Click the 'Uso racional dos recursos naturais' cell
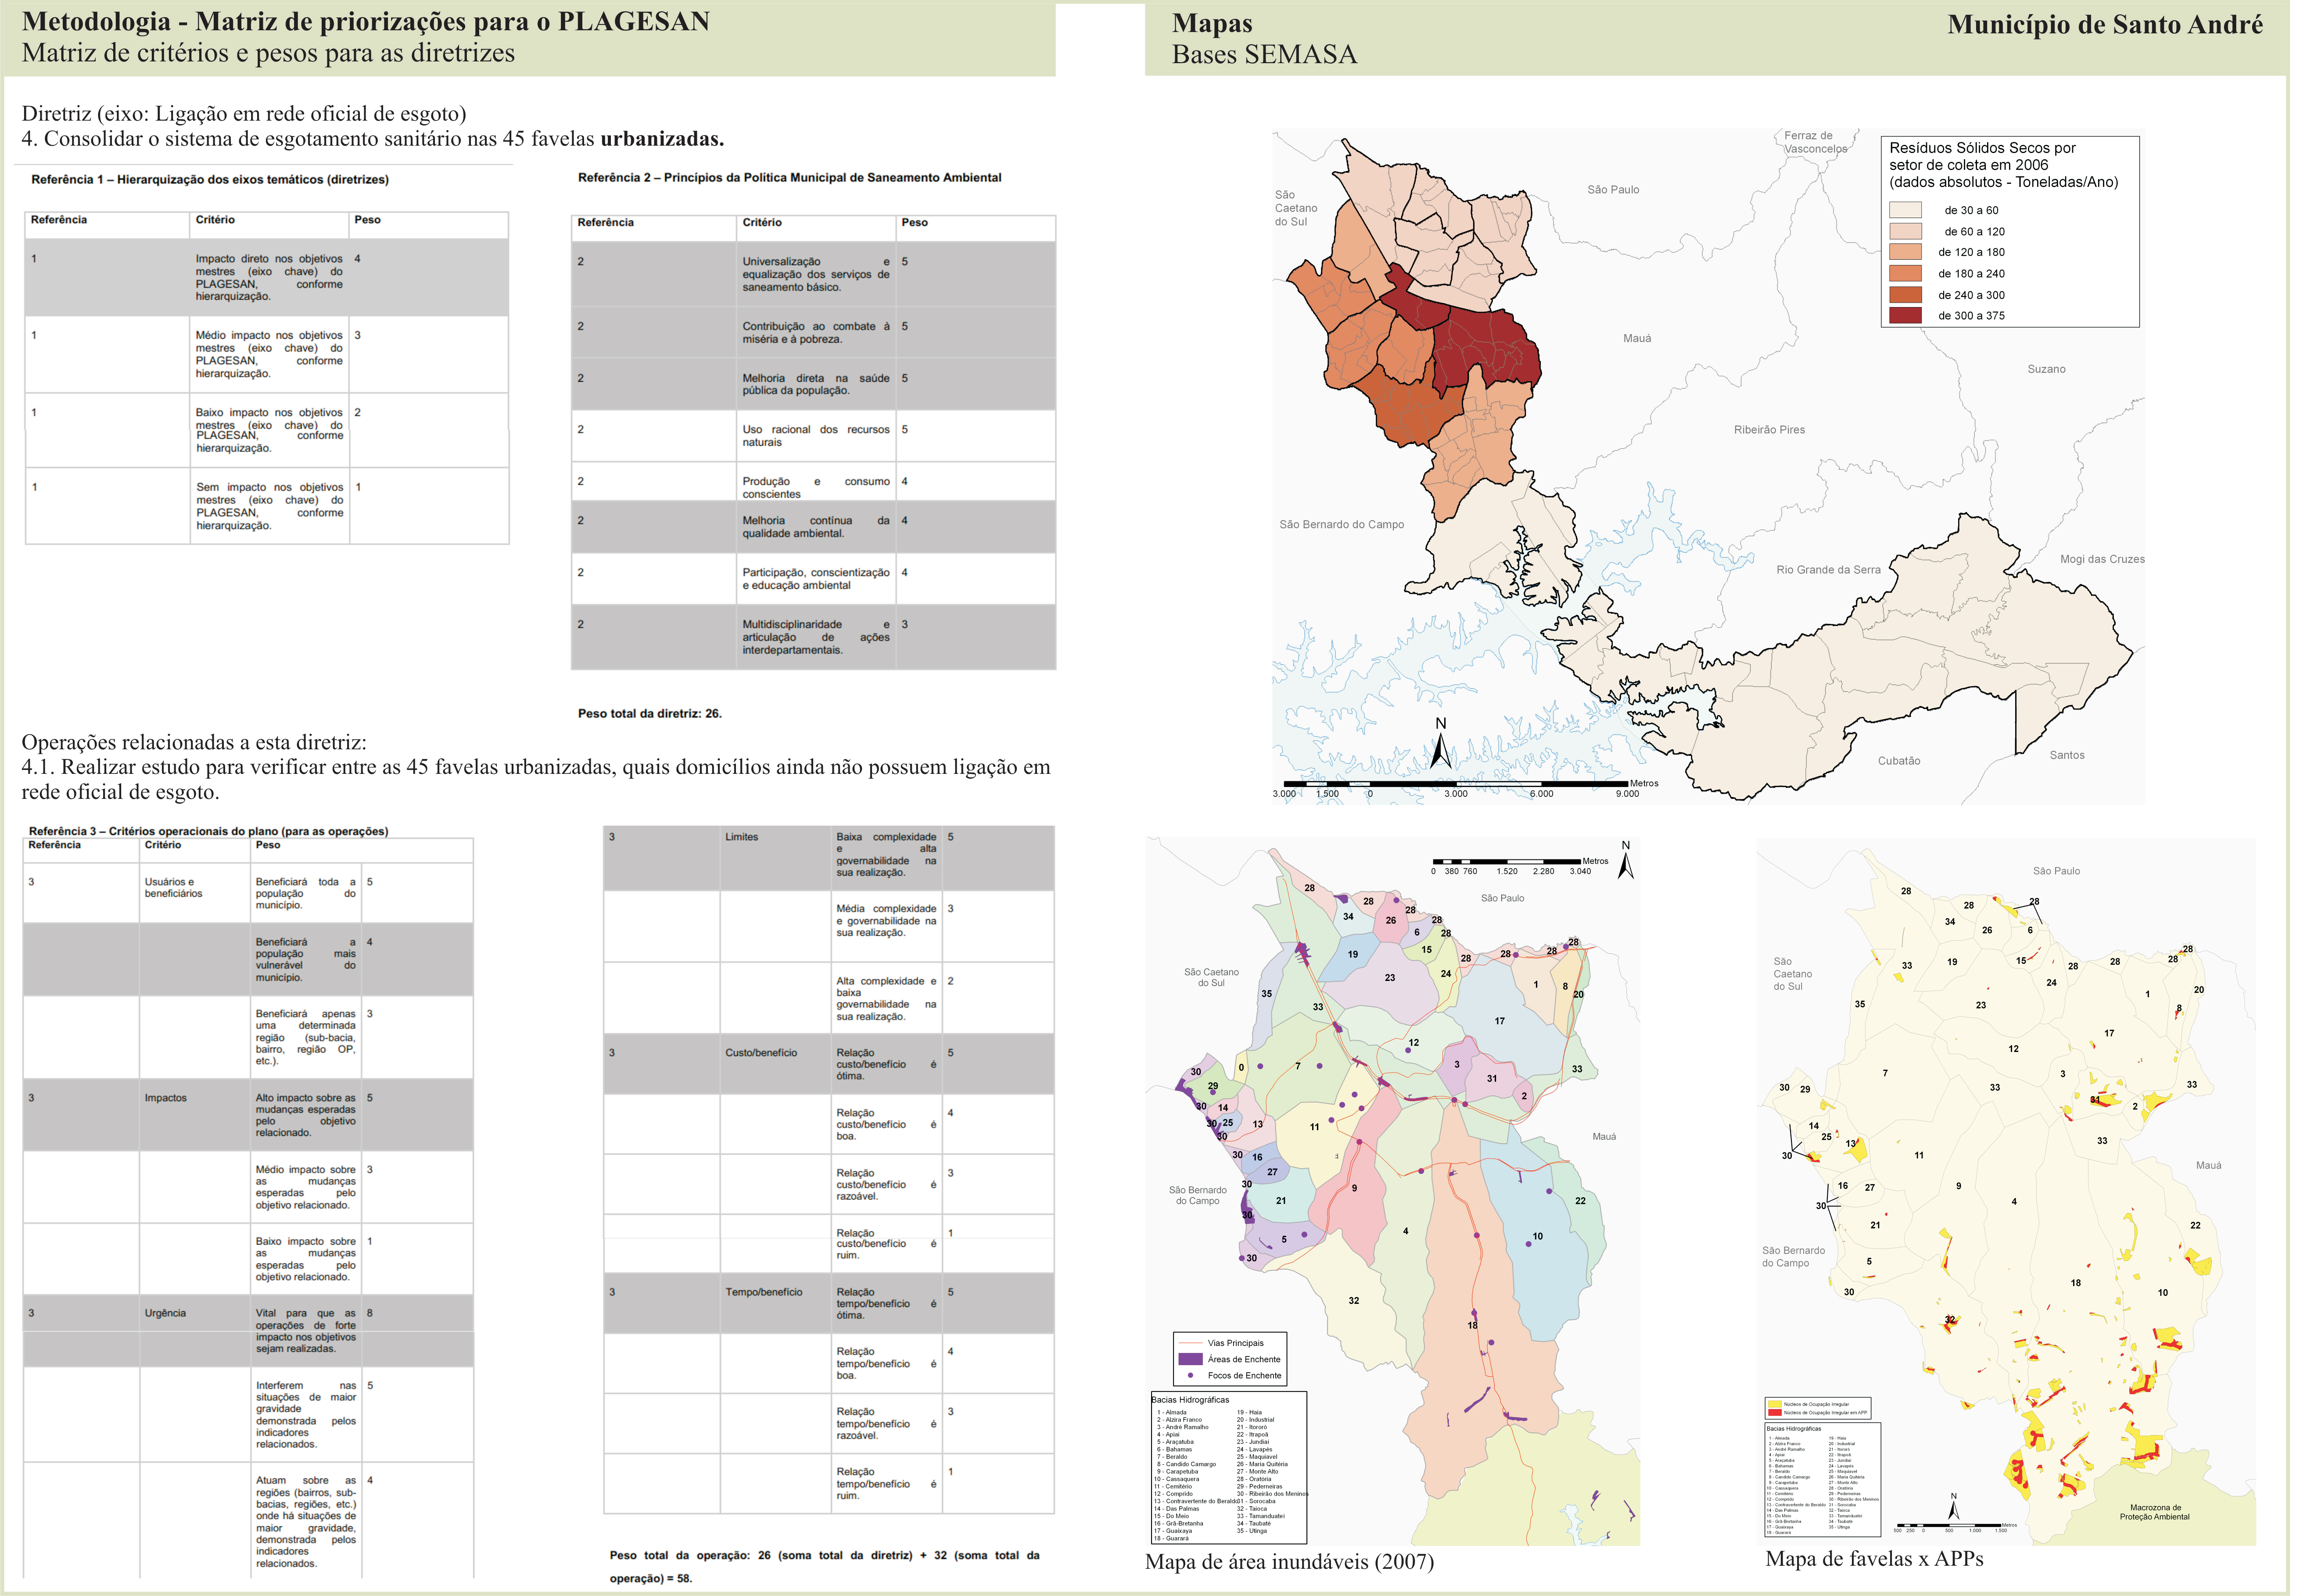2307x1596 pixels. coord(815,436)
